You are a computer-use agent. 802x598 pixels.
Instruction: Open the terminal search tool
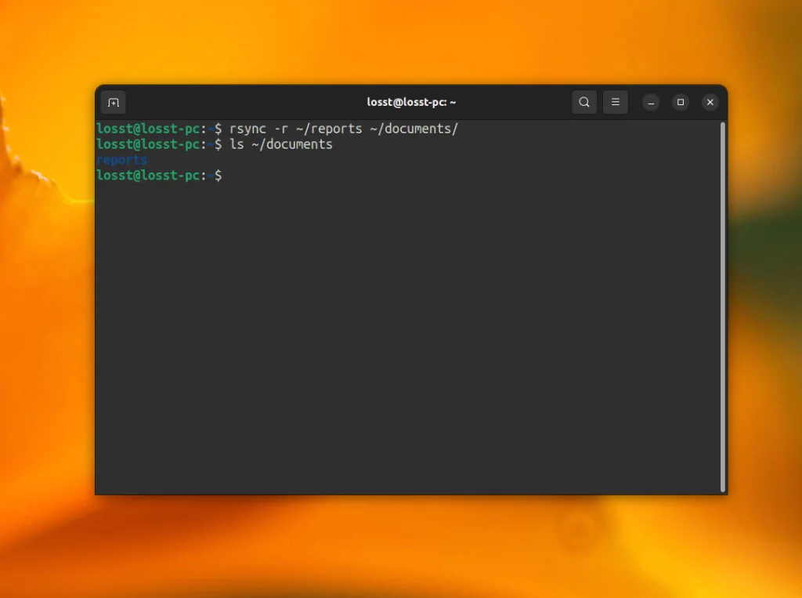point(584,103)
